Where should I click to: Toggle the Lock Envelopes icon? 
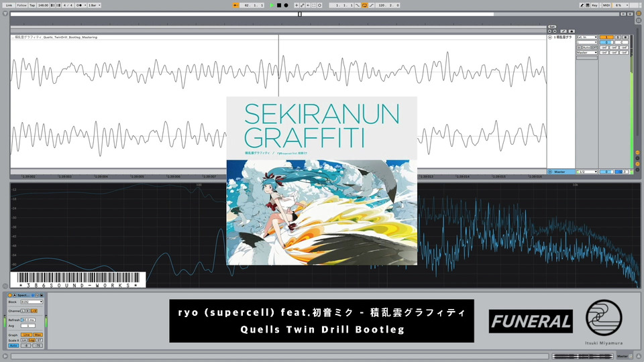coord(572,32)
